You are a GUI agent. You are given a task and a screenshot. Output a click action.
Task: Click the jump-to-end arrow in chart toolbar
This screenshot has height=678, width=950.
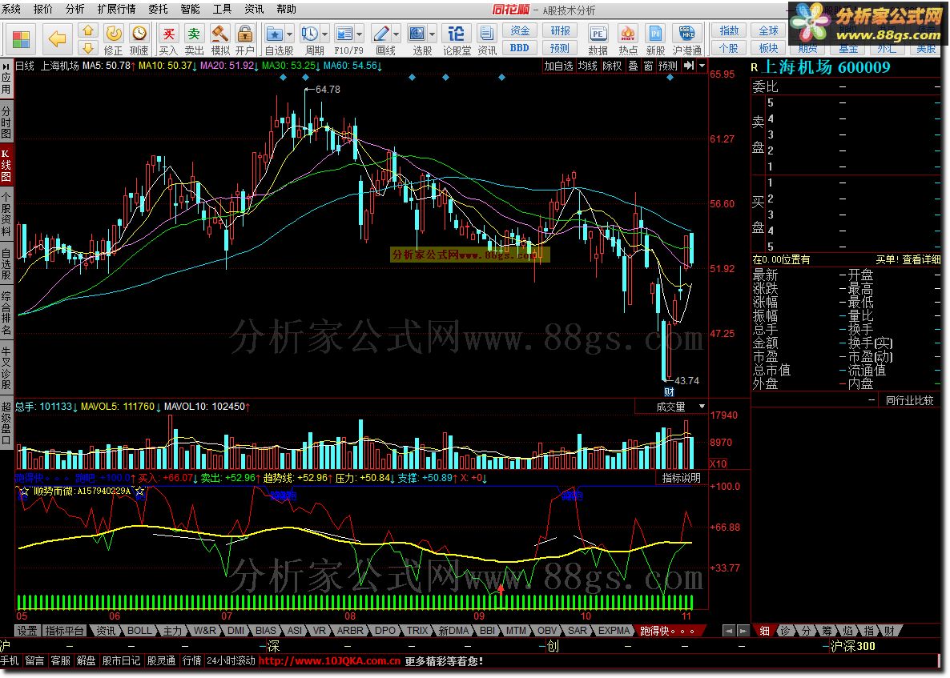(689, 66)
